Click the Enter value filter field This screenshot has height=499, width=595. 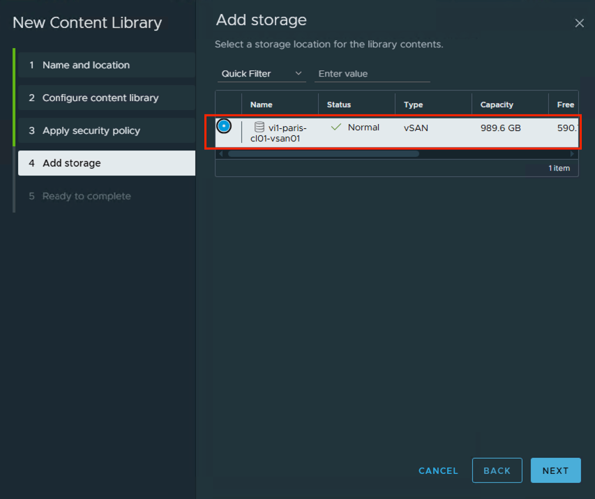point(372,73)
